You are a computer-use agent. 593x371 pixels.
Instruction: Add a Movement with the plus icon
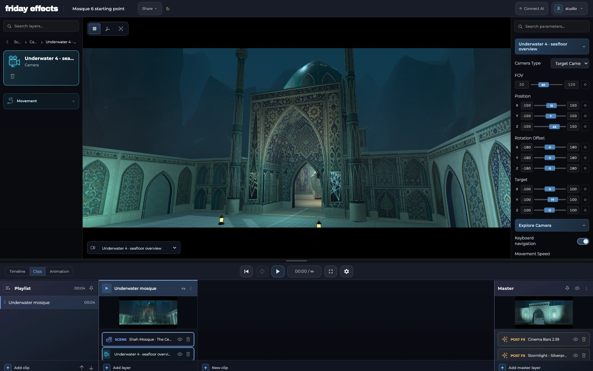click(x=73, y=101)
